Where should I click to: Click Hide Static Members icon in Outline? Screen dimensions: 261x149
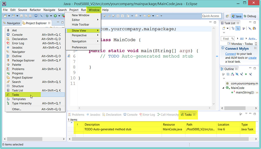click(241, 74)
